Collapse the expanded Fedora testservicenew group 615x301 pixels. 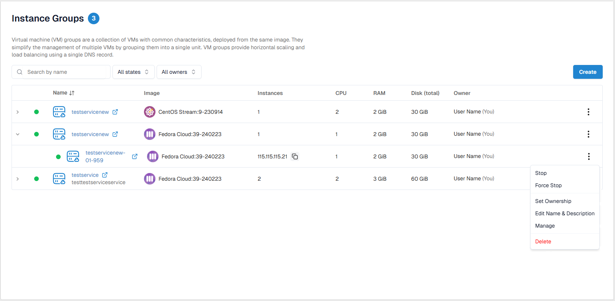tap(18, 134)
